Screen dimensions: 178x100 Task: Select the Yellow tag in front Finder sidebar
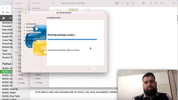pos(38,75)
